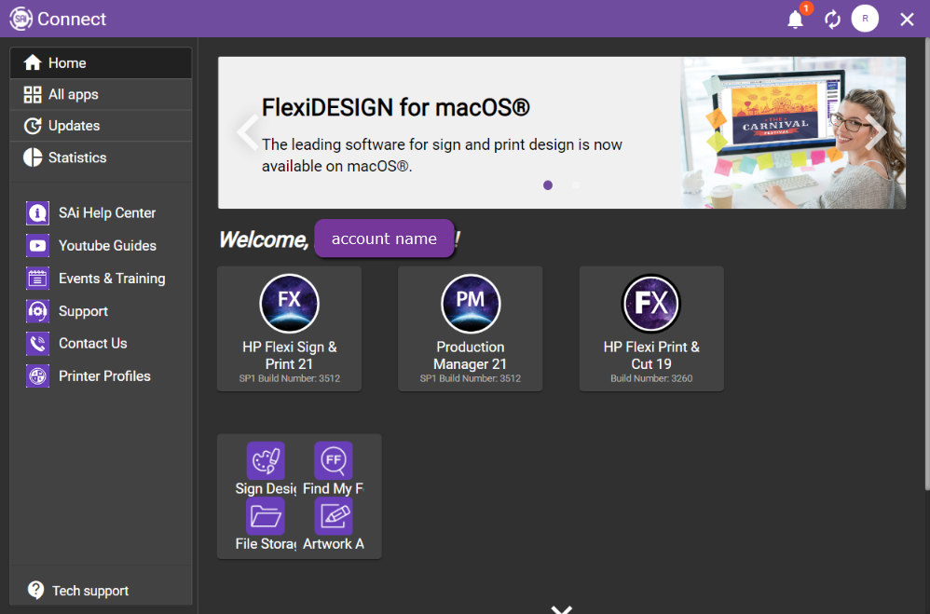Open the Statistics section
Image resolution: width=930 pixels, height=614 pixels.
click(101, 157)
